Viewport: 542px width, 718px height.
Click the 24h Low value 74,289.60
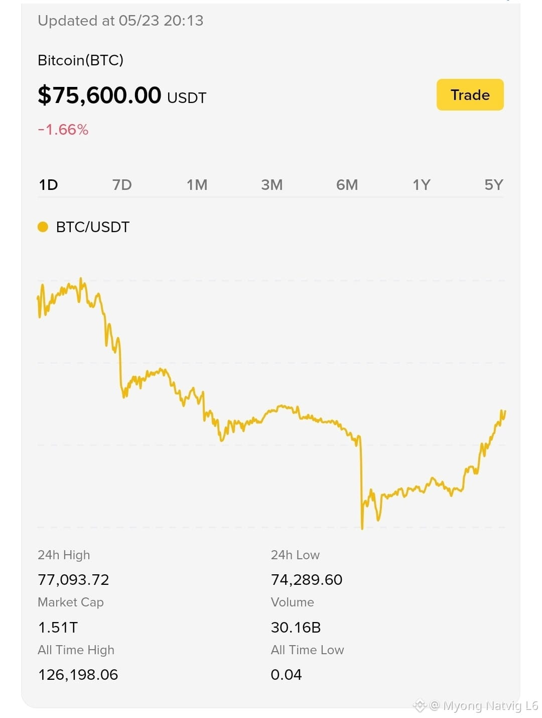pos(307,580)
